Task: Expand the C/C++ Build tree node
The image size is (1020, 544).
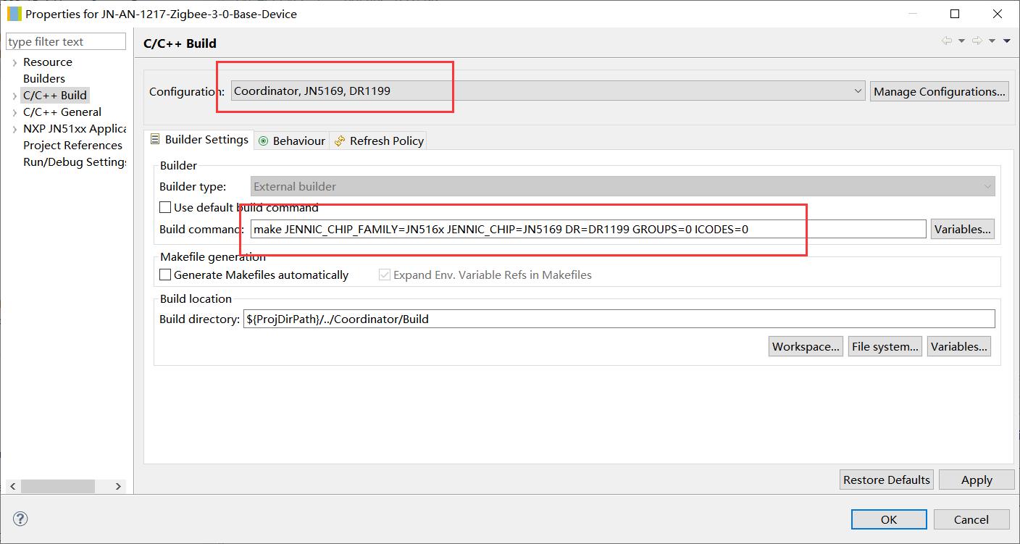Action: tap(14, 96)
